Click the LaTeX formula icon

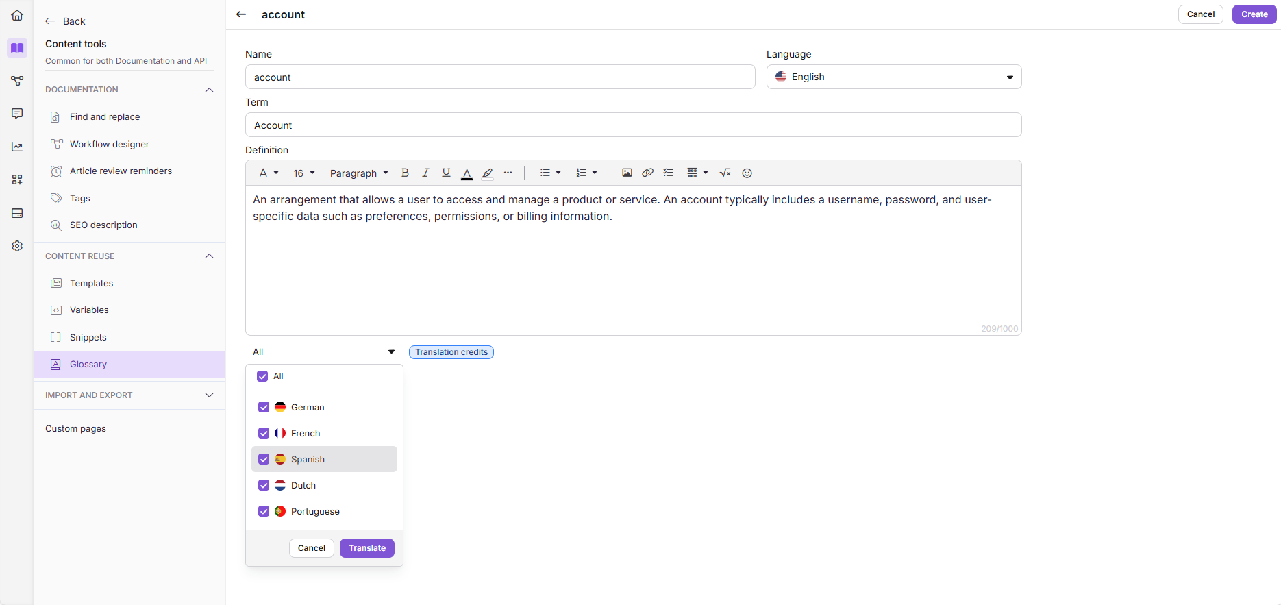point(725,173)
